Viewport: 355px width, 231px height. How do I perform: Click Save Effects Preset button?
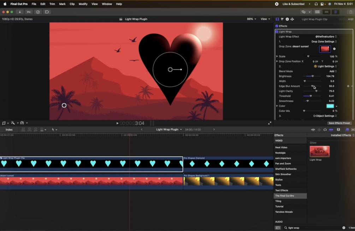coord(339,123)
